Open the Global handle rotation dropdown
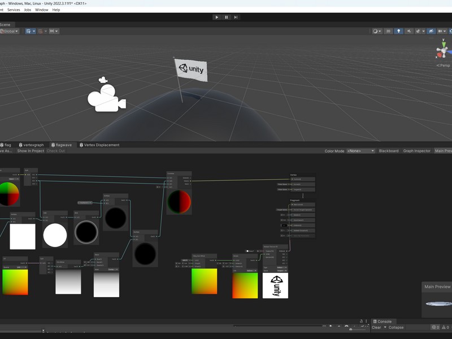Image resolution: width=452 pixels, height=339 pixels. point(11,31)
